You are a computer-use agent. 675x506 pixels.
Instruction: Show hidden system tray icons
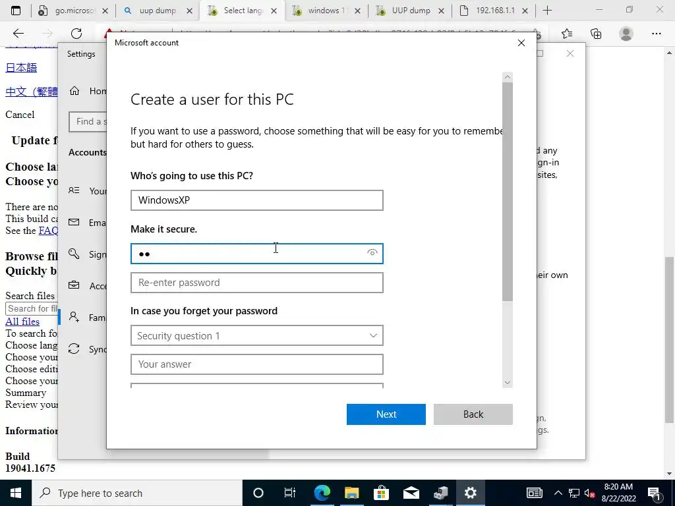tap(558, 493)
